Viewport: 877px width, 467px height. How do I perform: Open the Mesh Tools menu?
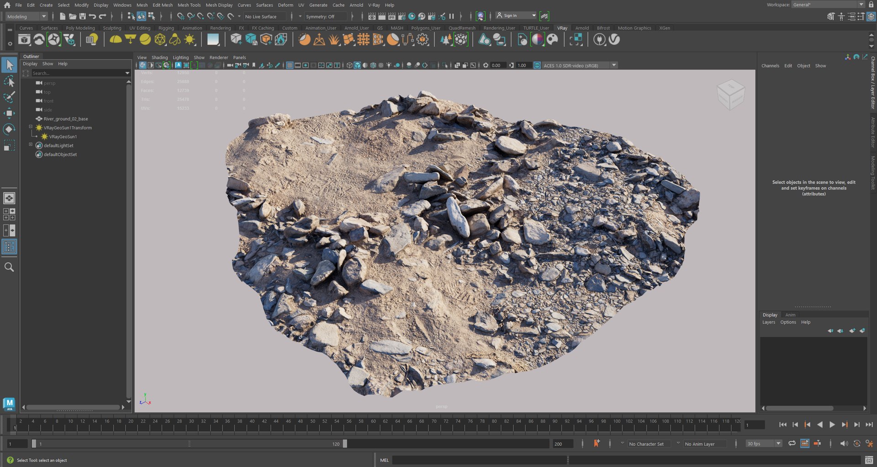[189, 5]
